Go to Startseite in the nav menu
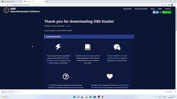 point(127,9)
